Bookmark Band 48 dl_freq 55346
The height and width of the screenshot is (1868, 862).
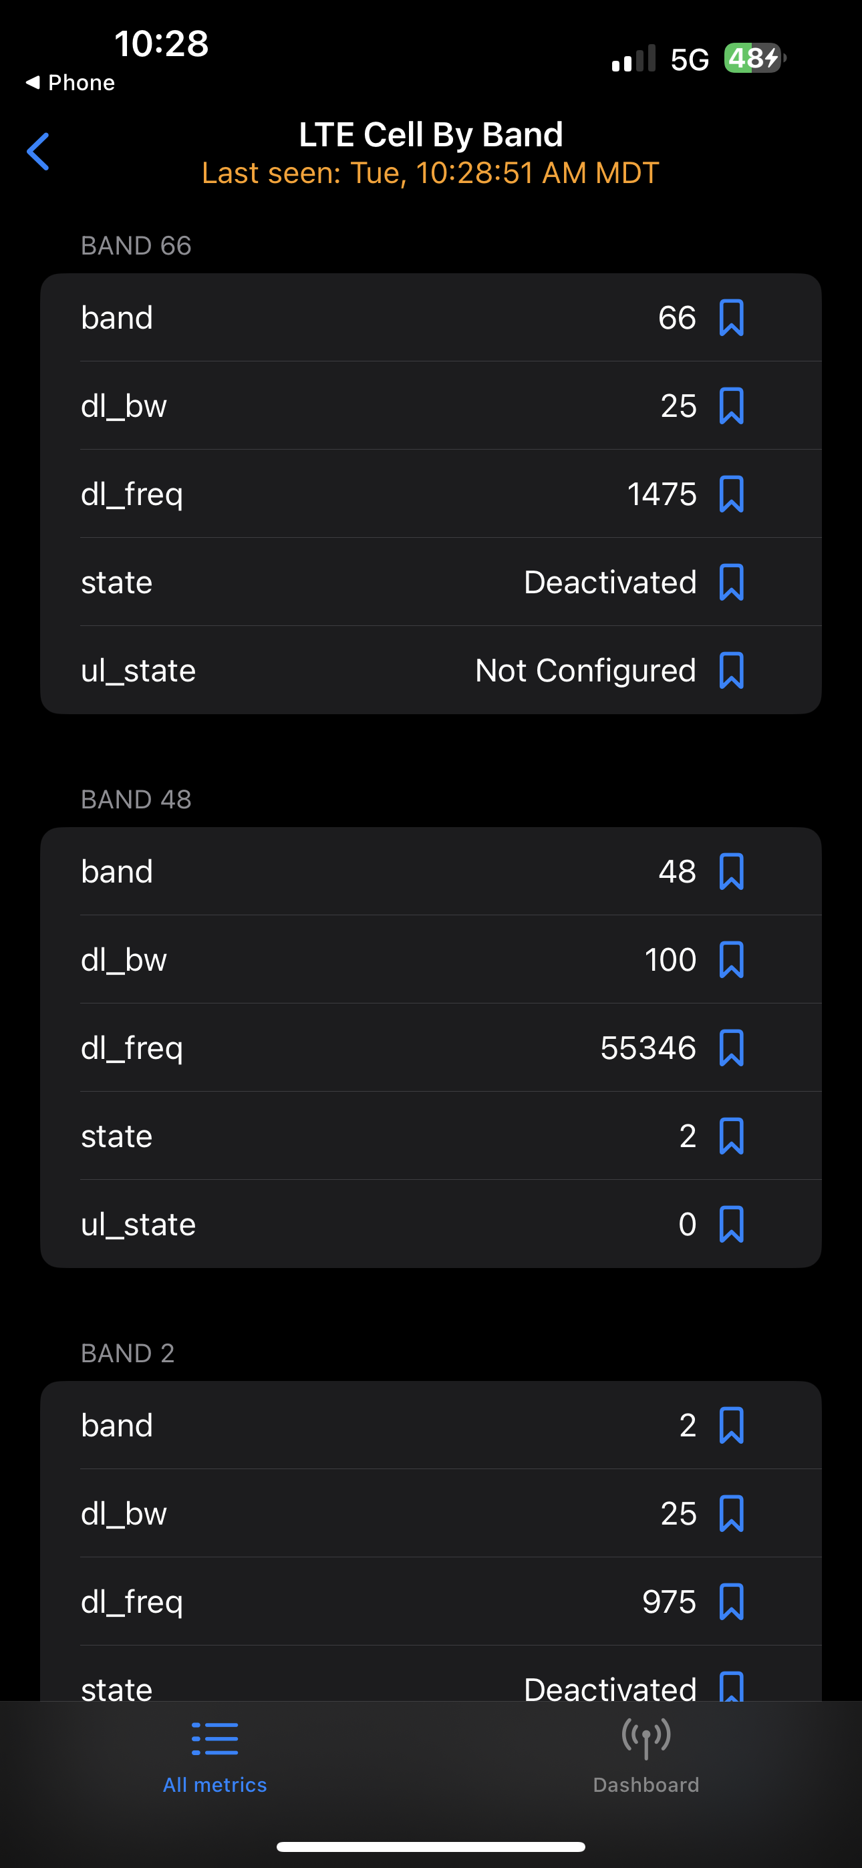(x=730, y=1048)
